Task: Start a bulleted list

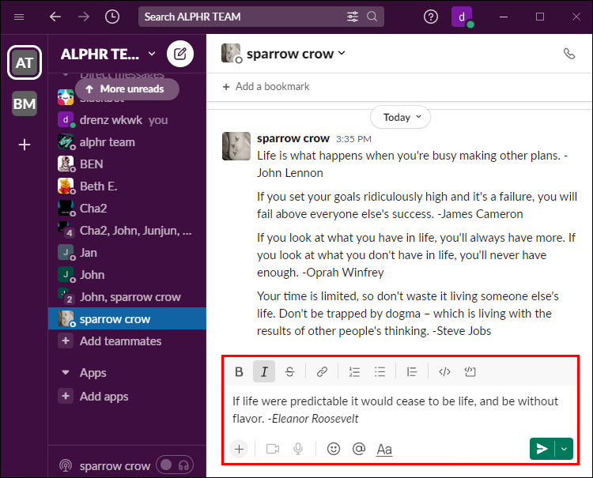Action: point(380,372)
